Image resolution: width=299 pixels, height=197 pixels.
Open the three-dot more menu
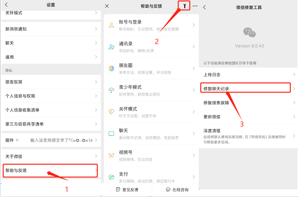tap(195, 5)
